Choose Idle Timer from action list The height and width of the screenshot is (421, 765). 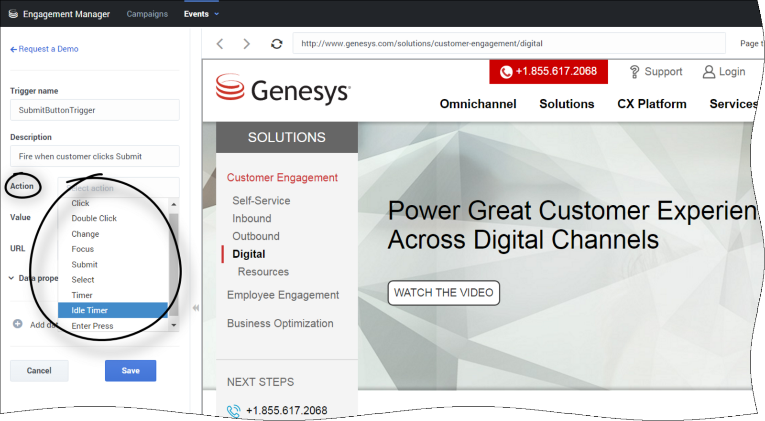click(113, 310)
